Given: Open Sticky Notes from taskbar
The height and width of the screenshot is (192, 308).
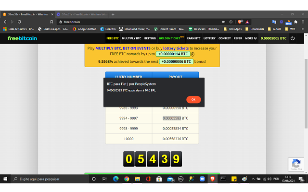Looking at the screenshot, I should point(234,179).
